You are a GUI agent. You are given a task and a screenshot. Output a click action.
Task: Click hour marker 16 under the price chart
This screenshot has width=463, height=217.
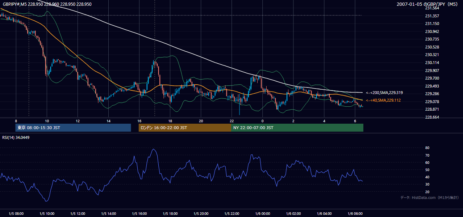pyautogui.click(x=139, y=121)
